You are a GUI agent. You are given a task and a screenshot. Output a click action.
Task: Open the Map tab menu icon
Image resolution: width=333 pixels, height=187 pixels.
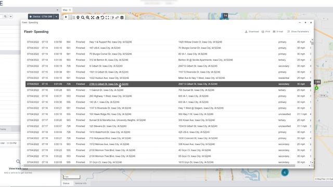tap(70, 10)
